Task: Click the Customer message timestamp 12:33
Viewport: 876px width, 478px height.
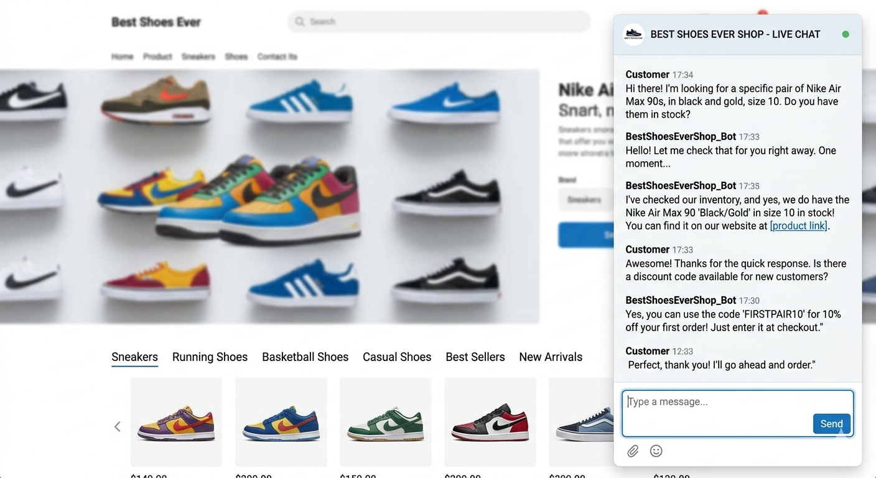Action: point(683,352)
